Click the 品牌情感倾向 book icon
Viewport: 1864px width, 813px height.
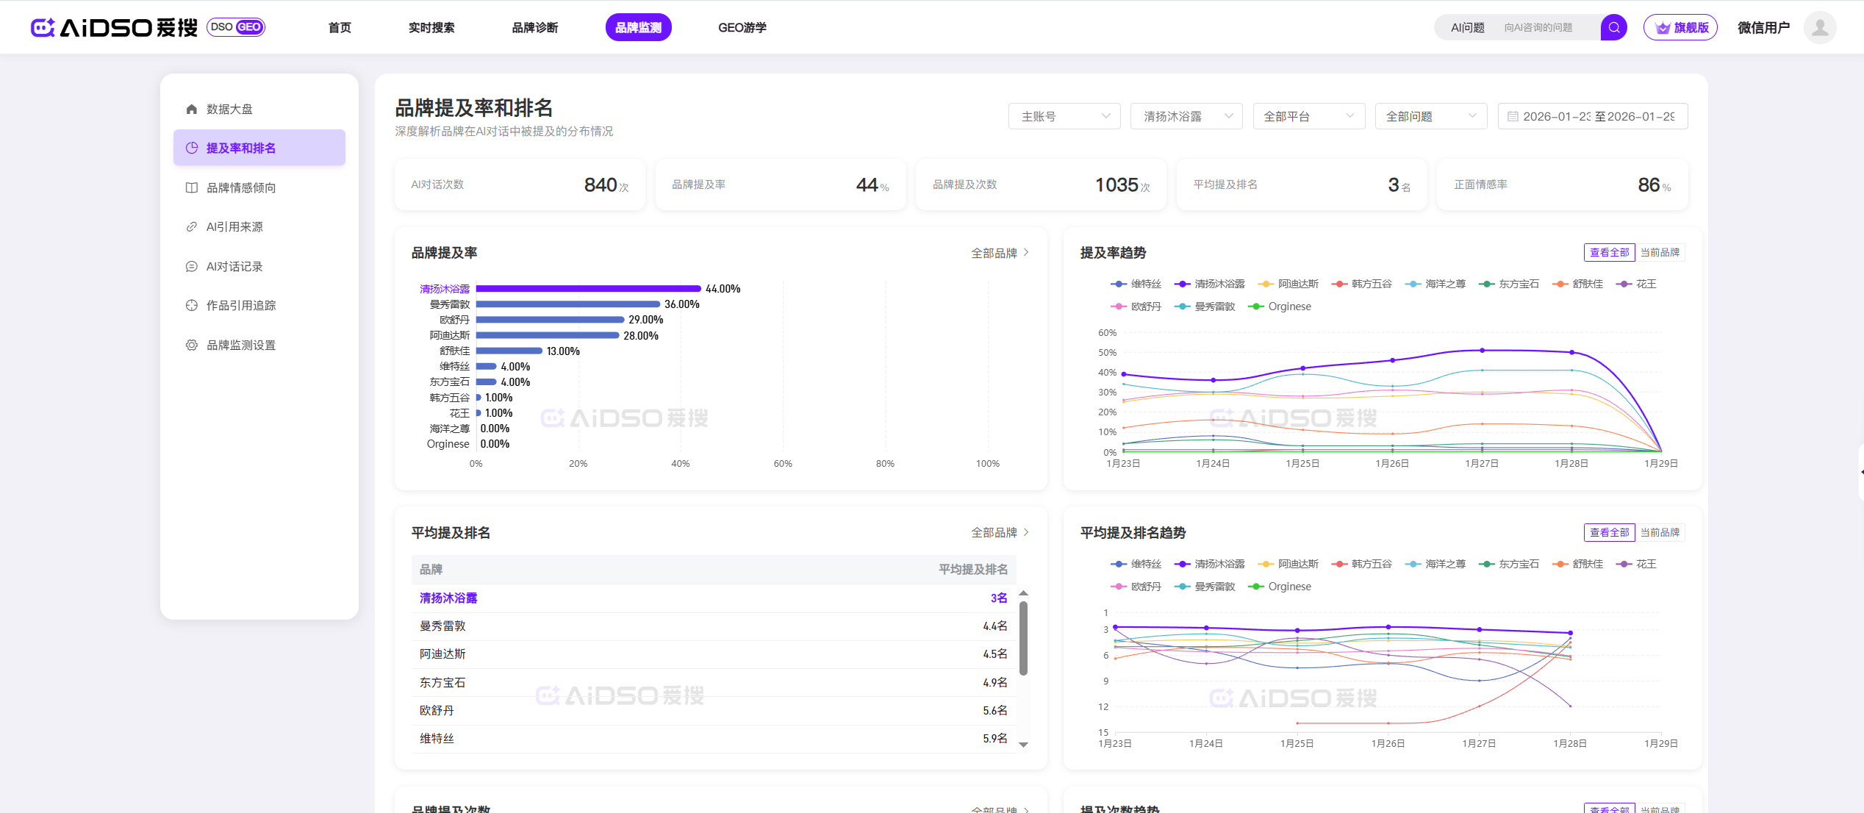pos(192,187)
